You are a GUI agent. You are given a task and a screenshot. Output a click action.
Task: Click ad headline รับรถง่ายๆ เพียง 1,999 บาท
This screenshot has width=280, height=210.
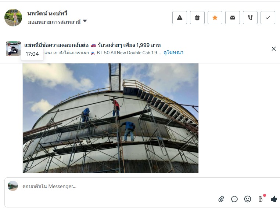click(129, 45)
